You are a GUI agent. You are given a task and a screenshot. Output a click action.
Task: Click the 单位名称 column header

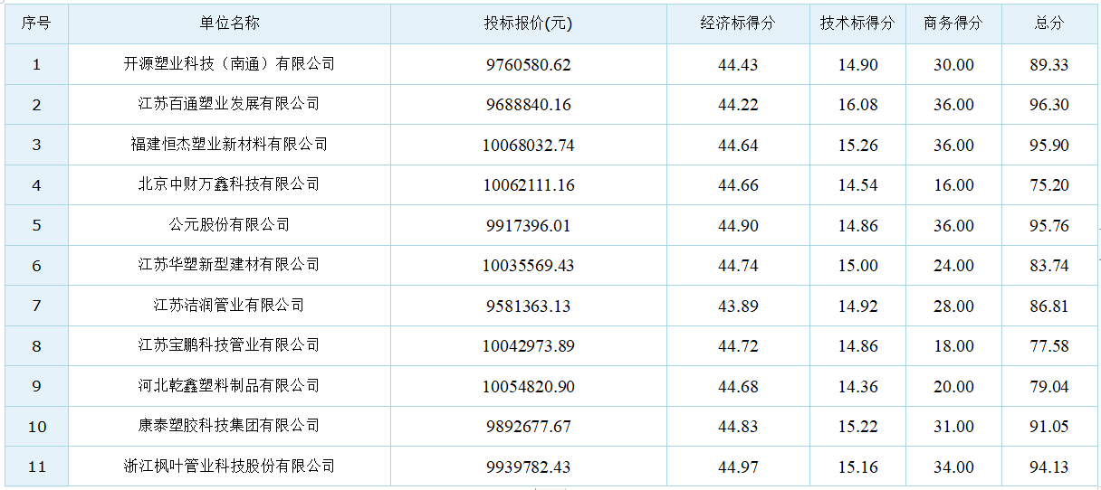click(x=229, y=24)
